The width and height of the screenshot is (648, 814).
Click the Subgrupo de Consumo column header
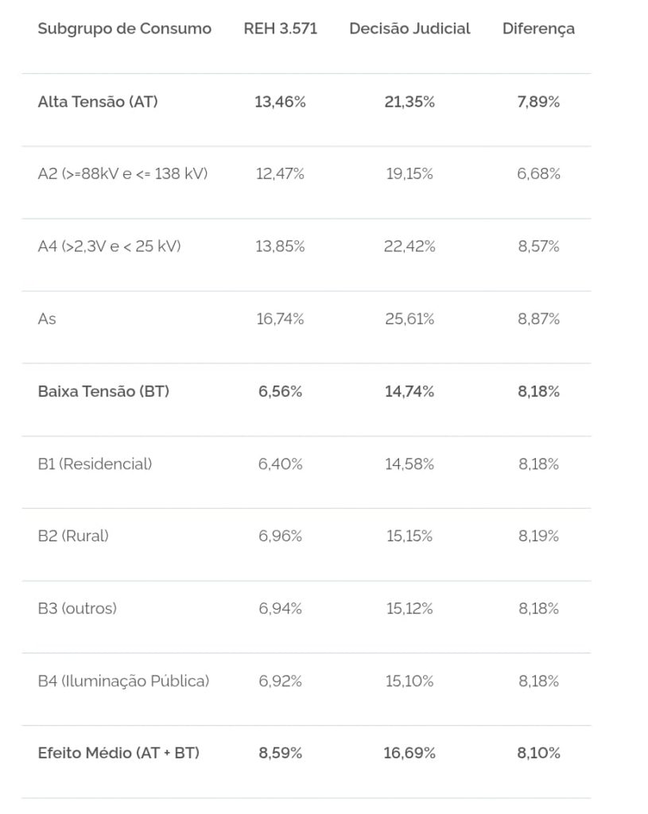click(x=124, y=29)
